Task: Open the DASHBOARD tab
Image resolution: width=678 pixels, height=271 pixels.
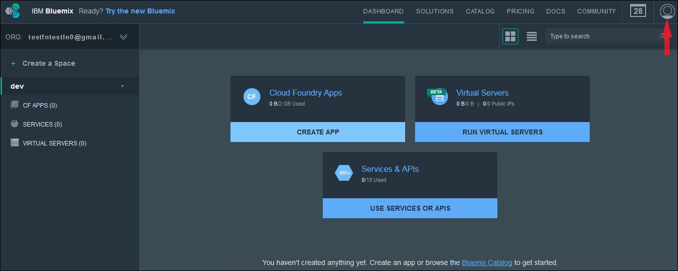Action: [x=383, y=11]
